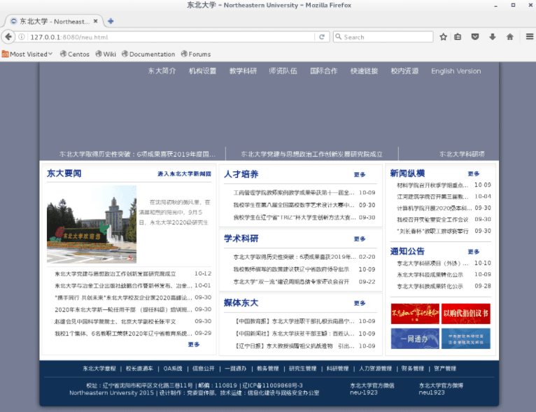Screen dimensions: 536x412
Task: Click the 资产管理 footer link
Action: point(445,369)
